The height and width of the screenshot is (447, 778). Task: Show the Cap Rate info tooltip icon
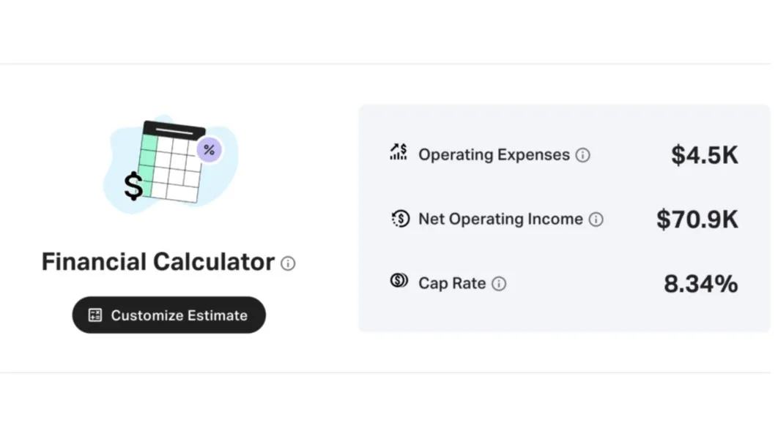coord(499,284)
